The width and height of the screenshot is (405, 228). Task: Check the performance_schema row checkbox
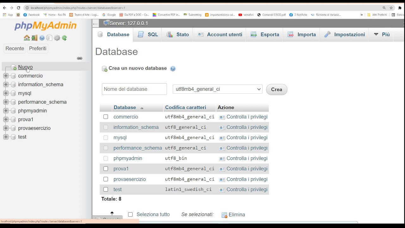[x=106, y=148]
